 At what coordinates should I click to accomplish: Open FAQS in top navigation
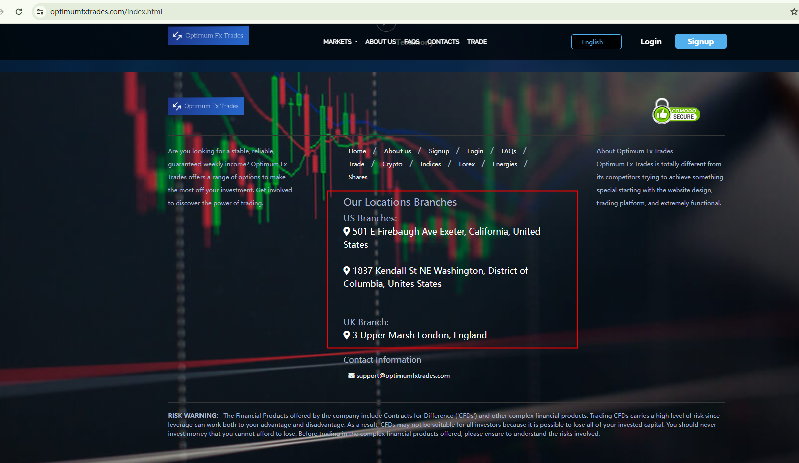[412, 42]
